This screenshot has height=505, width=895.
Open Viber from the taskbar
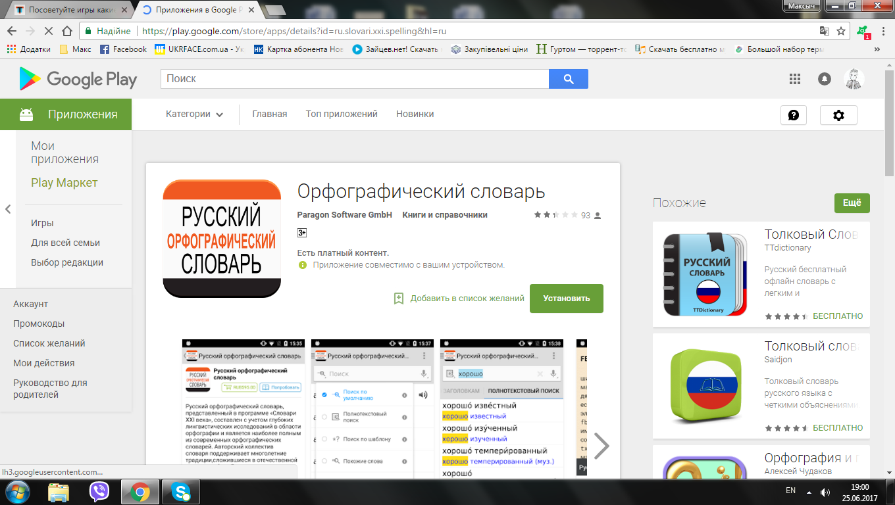pyautogui.click(x=99, y=491)
